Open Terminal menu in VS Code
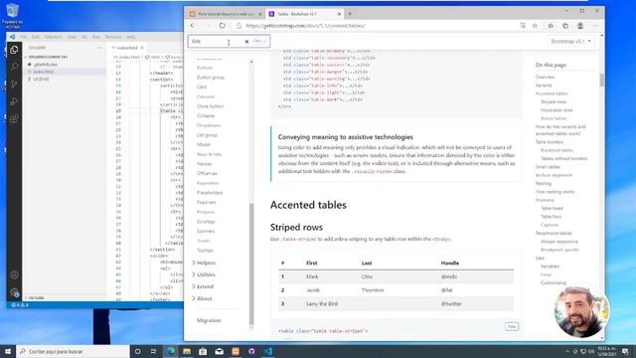The image size is (636, 358). [x=113, y=37]
